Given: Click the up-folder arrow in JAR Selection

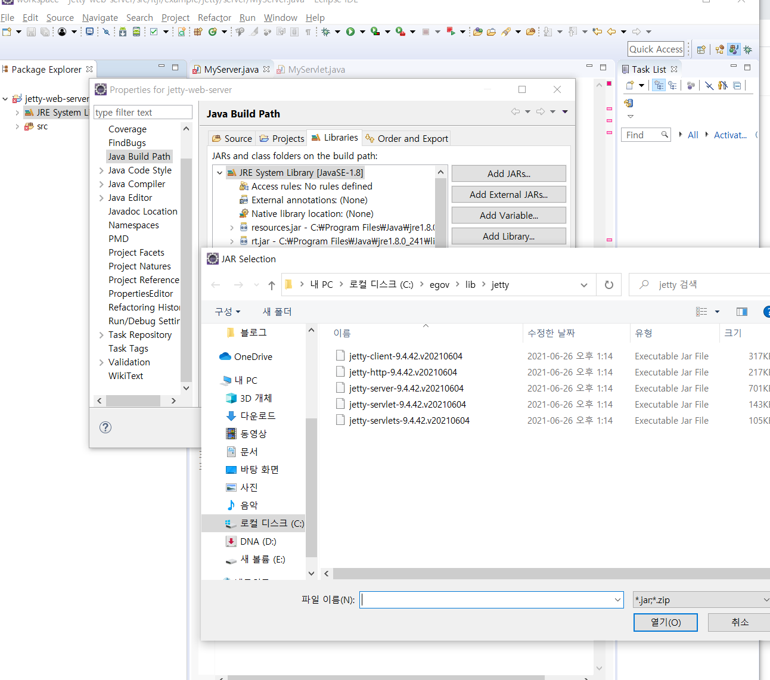Looking at the screenshot, I should coord(272,285).
